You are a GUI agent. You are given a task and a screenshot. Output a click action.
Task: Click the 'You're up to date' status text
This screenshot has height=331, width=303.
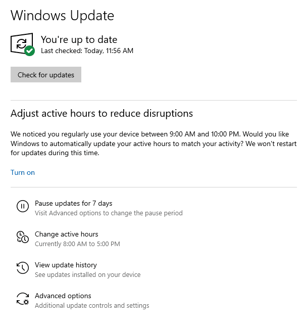(x=79, y=39)
